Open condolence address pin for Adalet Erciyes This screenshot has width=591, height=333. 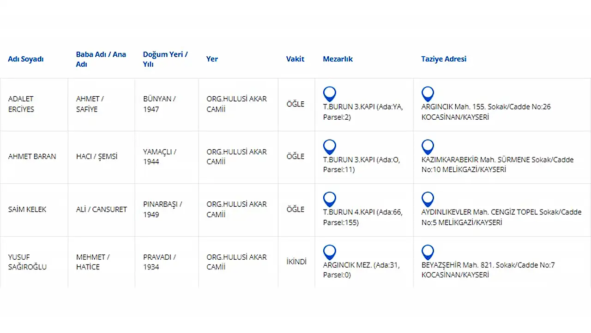click(428, 94)
